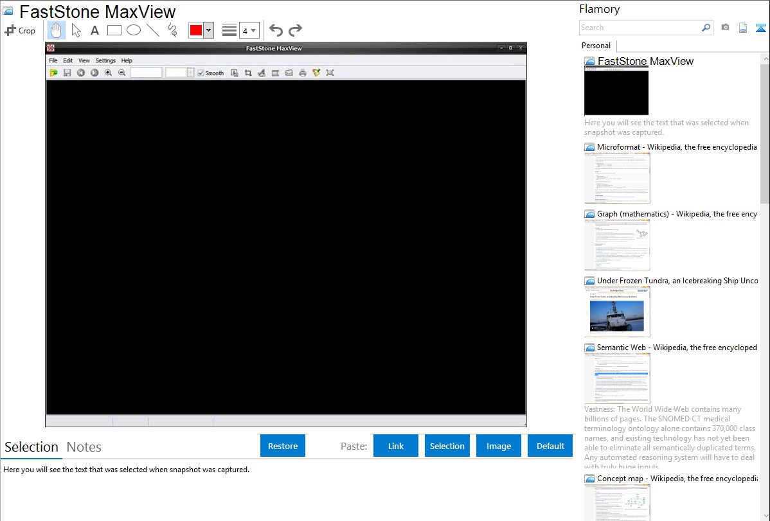Click the Save disk icon in MaxView
The height and width of the screenshot is (521, 770).
point(67,73)
